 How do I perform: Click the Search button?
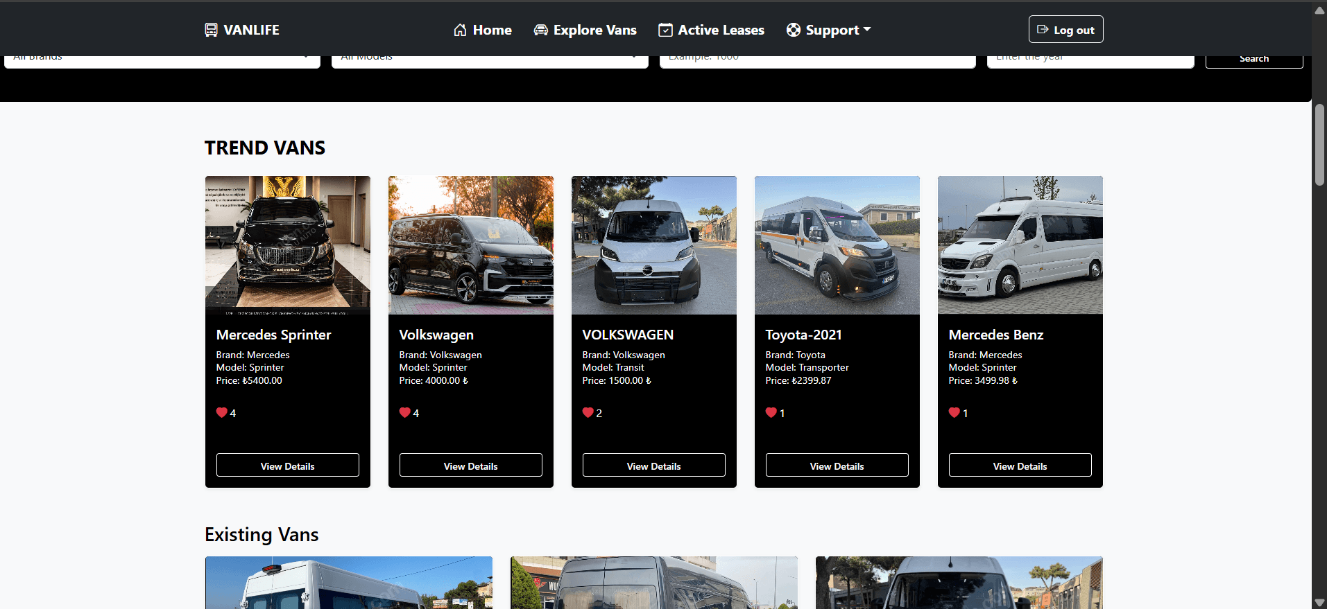1254,61
